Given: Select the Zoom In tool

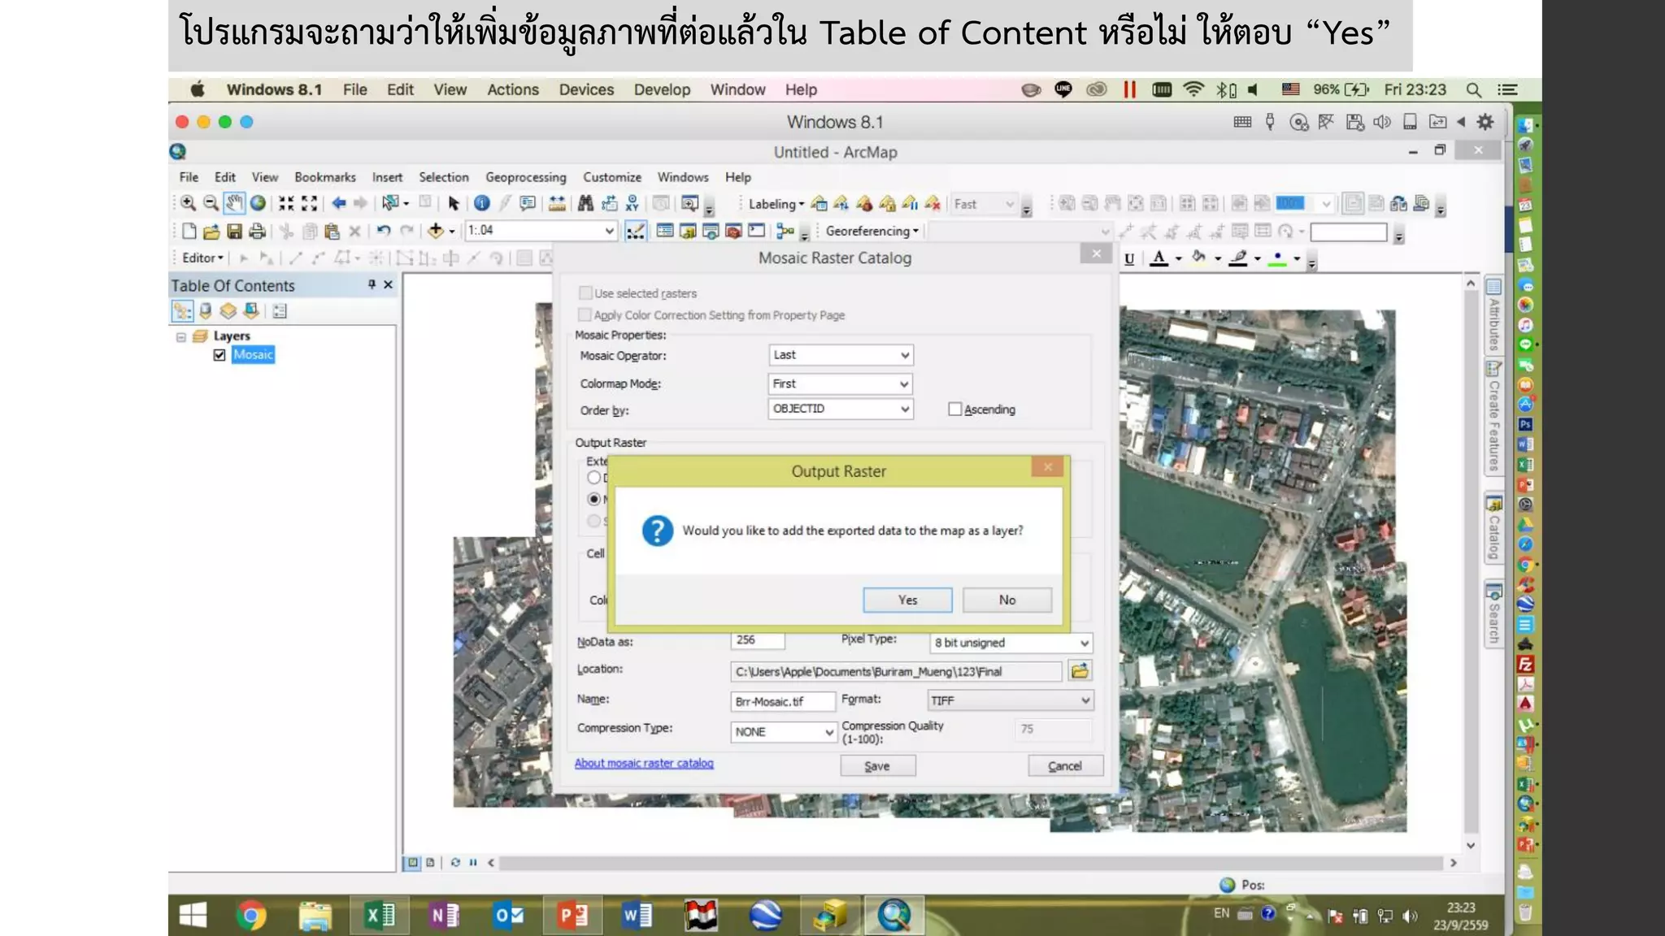Looking at the screenshot, I should point(188,203).
